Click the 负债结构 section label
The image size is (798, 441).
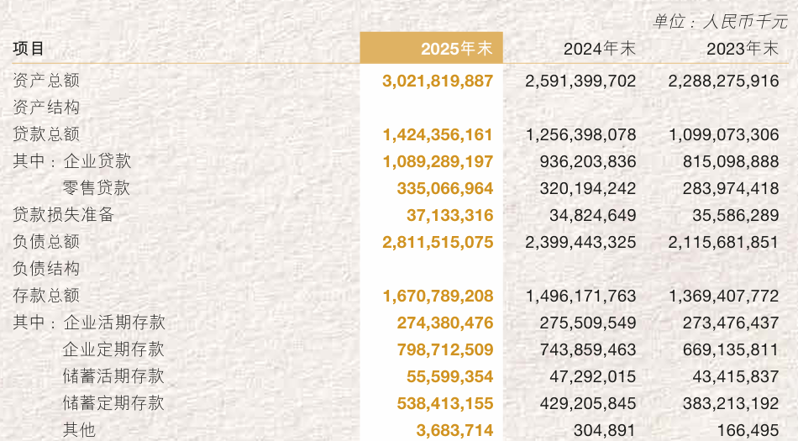(x=46, y=269)
